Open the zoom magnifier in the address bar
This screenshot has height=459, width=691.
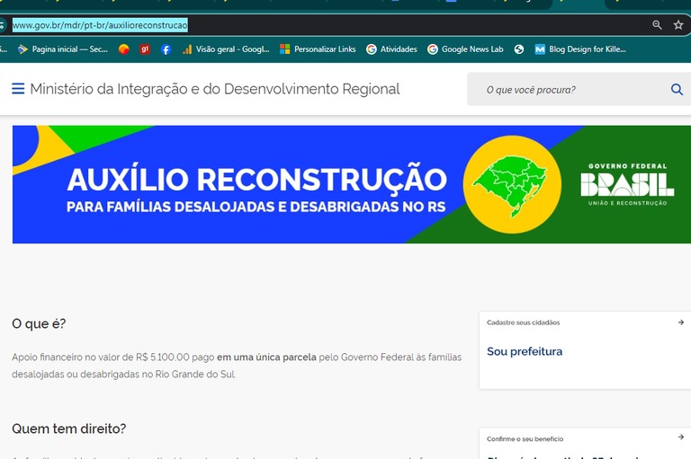pos(657,25)
